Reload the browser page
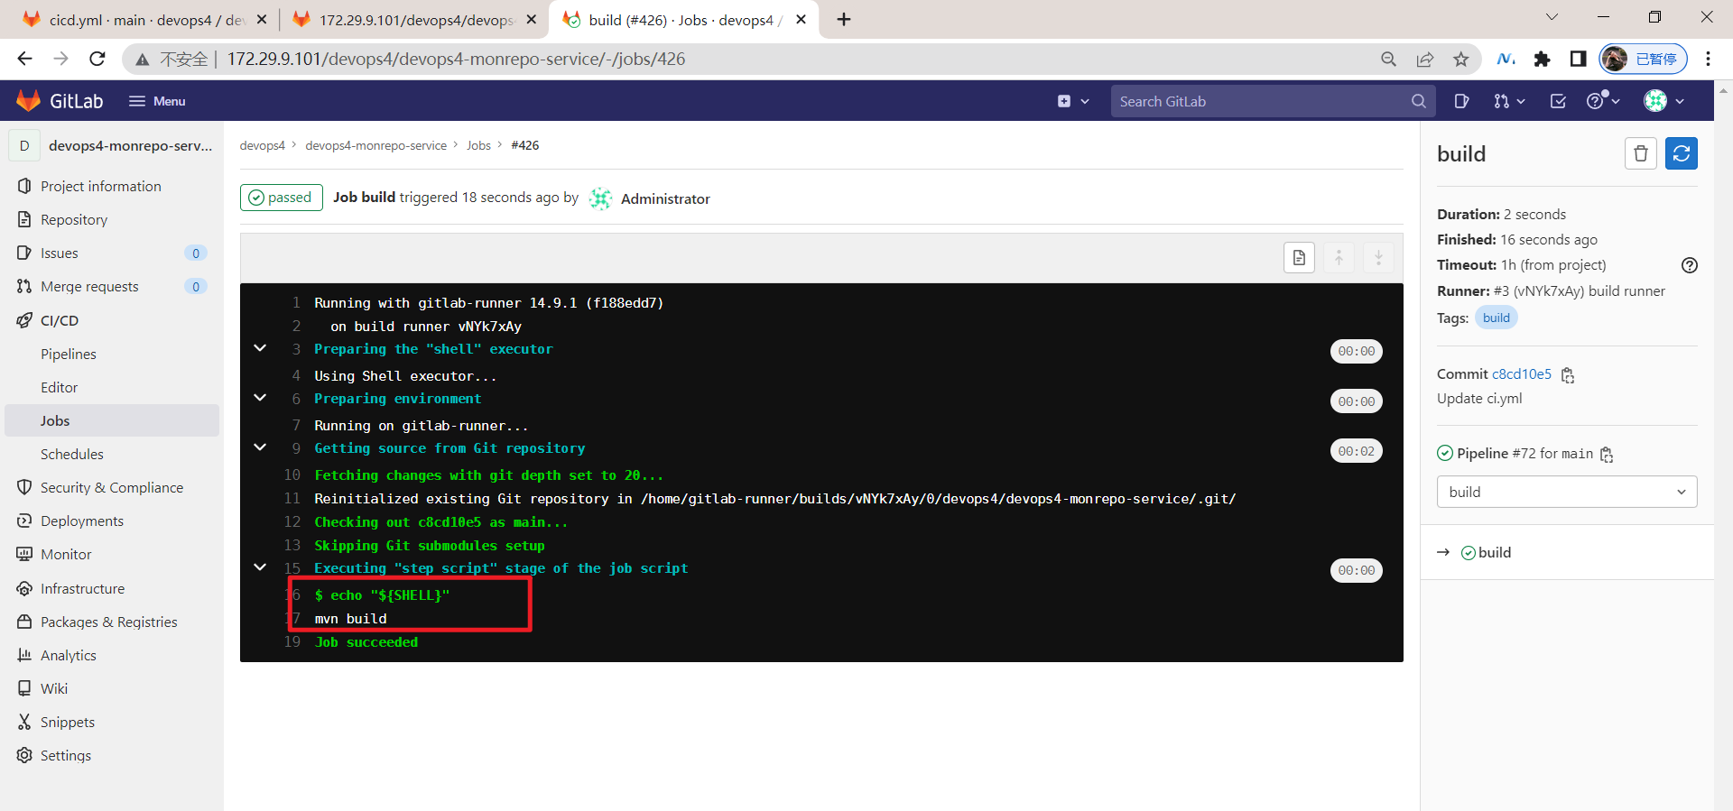Screen dimensions: 1733x811 click(x=97, y=59)
